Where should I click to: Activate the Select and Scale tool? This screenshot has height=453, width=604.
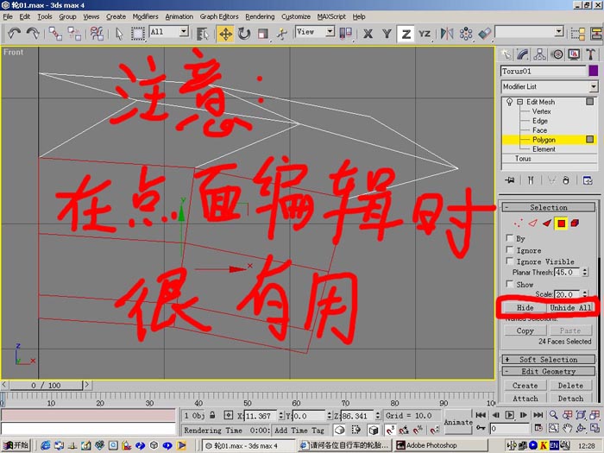[263, 34]
